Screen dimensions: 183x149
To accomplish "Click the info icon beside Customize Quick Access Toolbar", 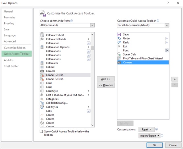I will (x=158, y=21).
